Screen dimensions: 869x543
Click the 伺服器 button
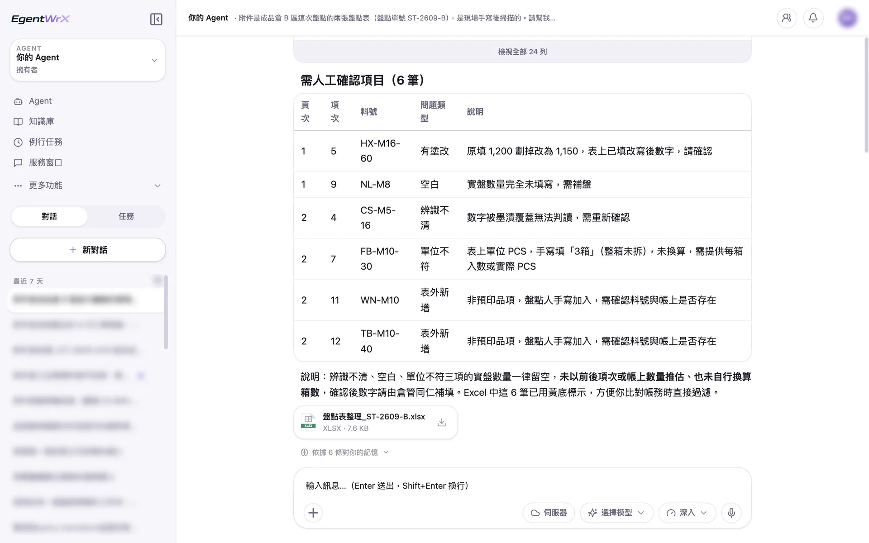click(x=549, y=513)
